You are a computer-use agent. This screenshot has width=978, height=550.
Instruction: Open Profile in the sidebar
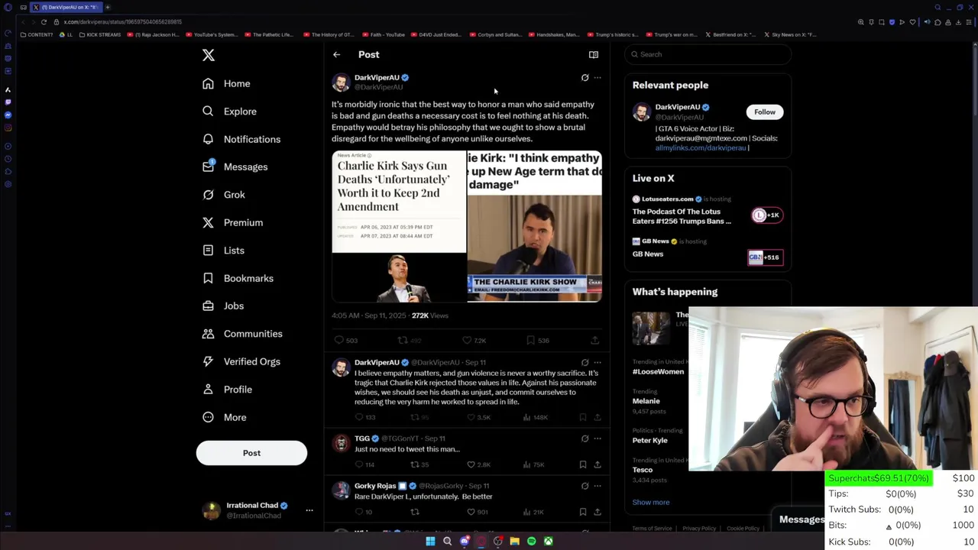click(227, 390)
